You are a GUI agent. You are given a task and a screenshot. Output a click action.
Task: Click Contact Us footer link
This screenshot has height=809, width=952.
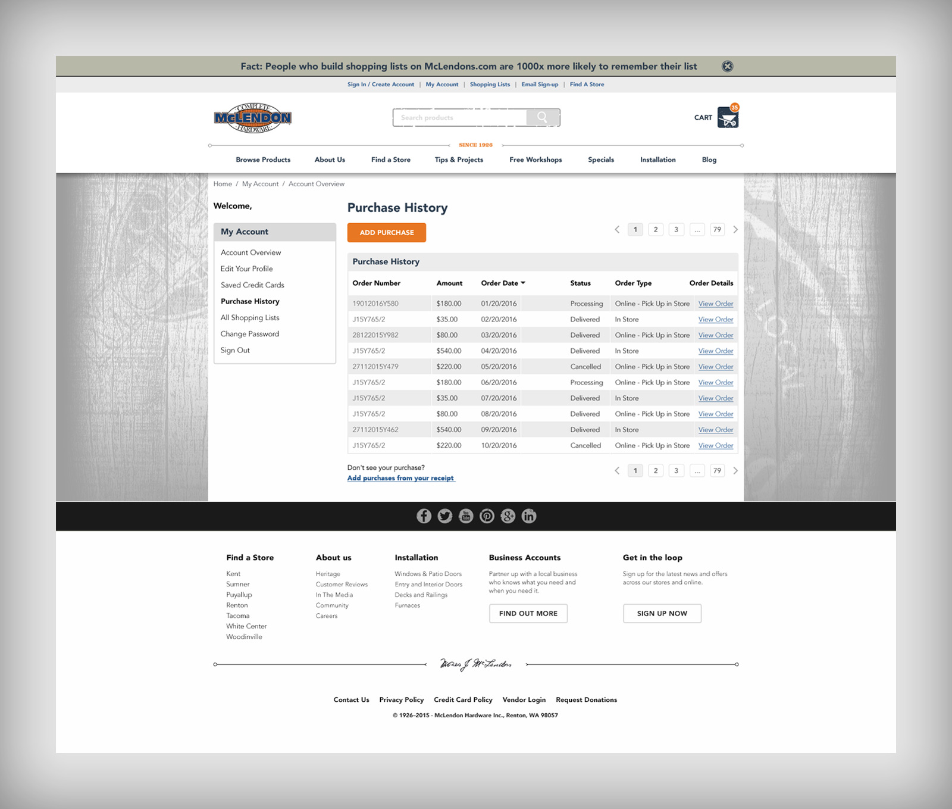pyautogui.click(x=351, y=700)
